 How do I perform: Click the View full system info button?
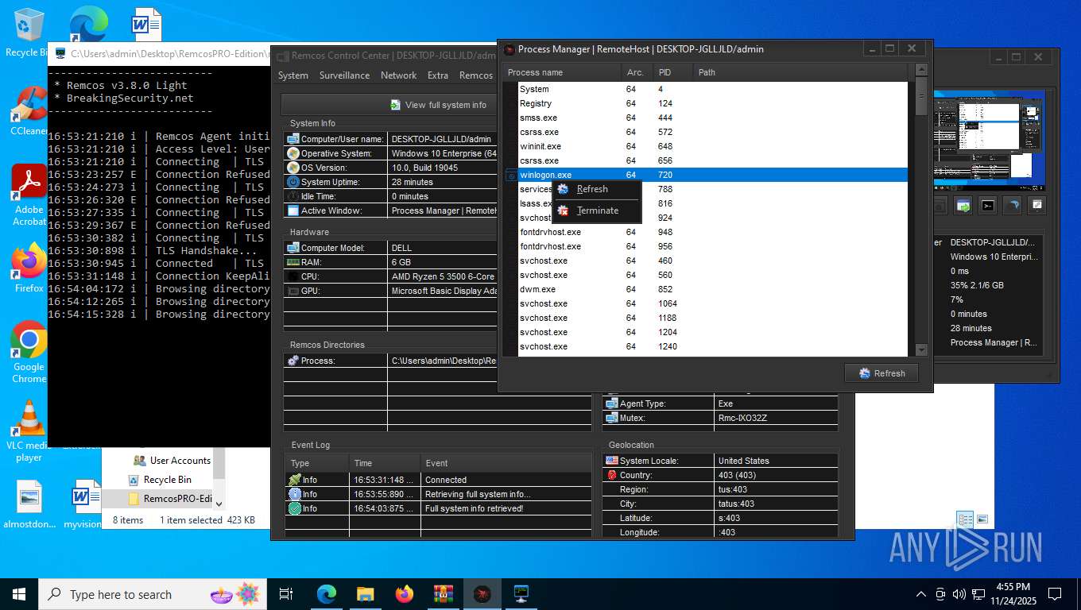(x=389, y=105)
